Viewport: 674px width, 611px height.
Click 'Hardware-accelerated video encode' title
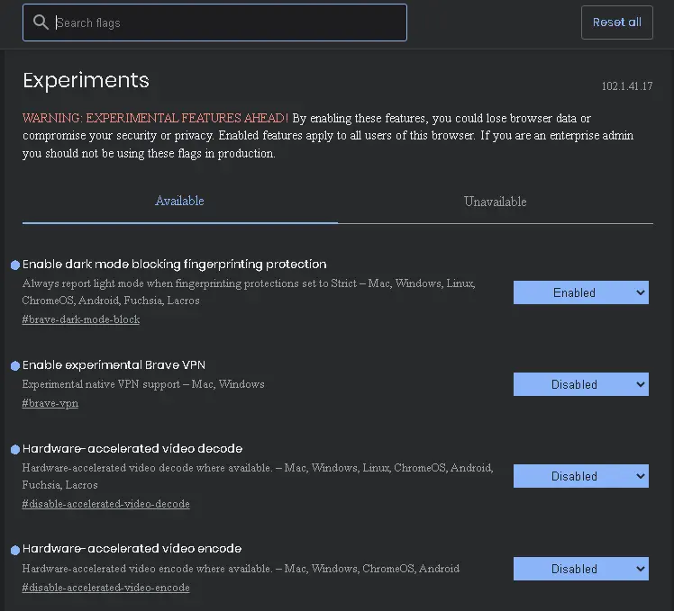click(x=132, y=549)
